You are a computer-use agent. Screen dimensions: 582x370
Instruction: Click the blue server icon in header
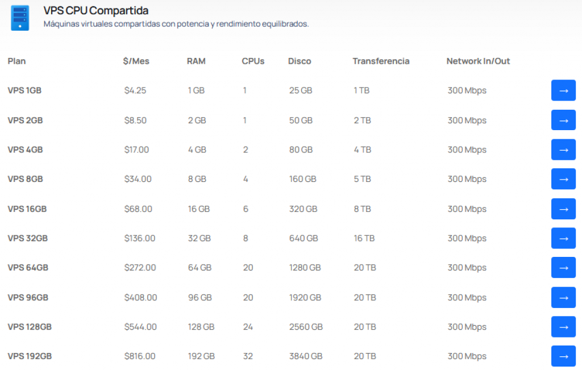(20, 18)
